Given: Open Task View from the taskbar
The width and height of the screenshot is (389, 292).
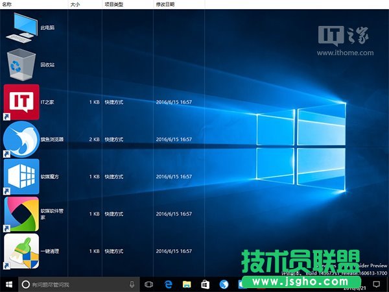Looking at the screenshot, I should coord(149,285).
